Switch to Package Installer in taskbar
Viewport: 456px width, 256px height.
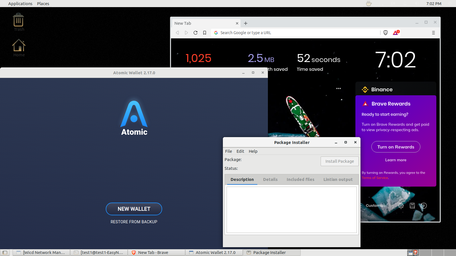272,253
